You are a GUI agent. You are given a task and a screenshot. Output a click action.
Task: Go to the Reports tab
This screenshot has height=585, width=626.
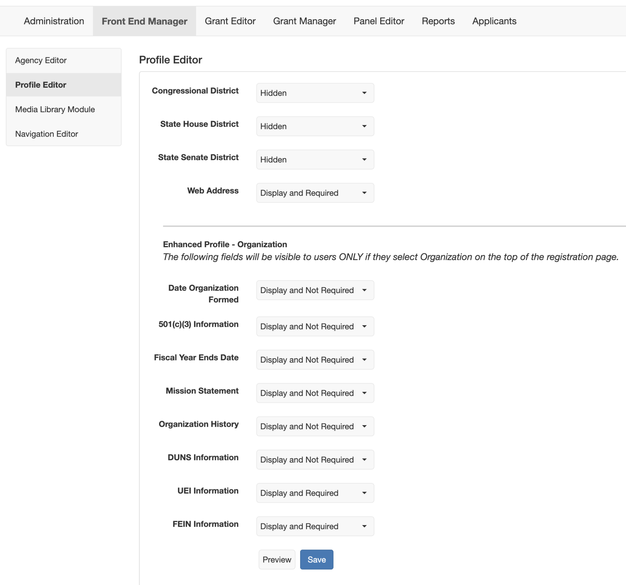pos(438,21)
